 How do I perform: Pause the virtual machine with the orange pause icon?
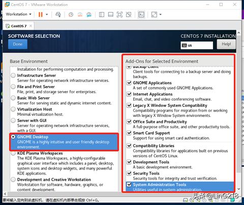40,15
